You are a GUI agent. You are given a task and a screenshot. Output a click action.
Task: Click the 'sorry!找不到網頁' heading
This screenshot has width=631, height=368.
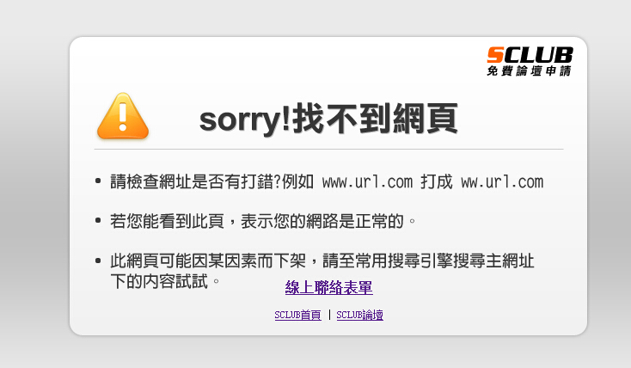coord(328,119)
